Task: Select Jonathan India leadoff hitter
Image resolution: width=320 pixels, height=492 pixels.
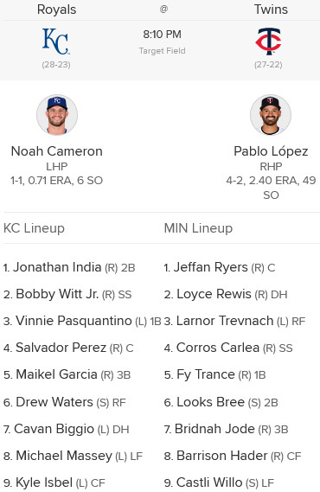Action: [57, 267]
